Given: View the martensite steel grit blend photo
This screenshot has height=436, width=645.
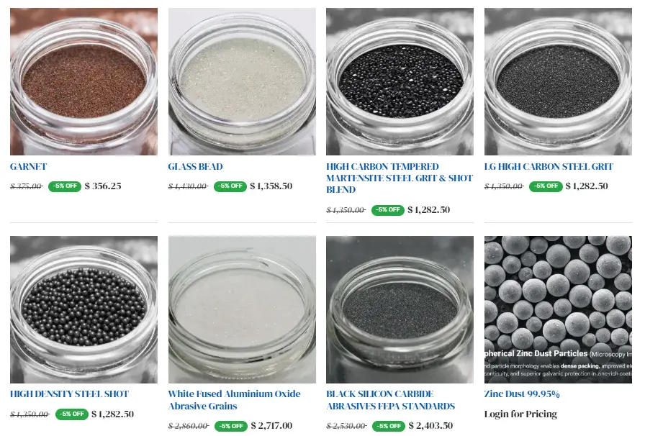Looking at the screenshot, I should (400, 81).
